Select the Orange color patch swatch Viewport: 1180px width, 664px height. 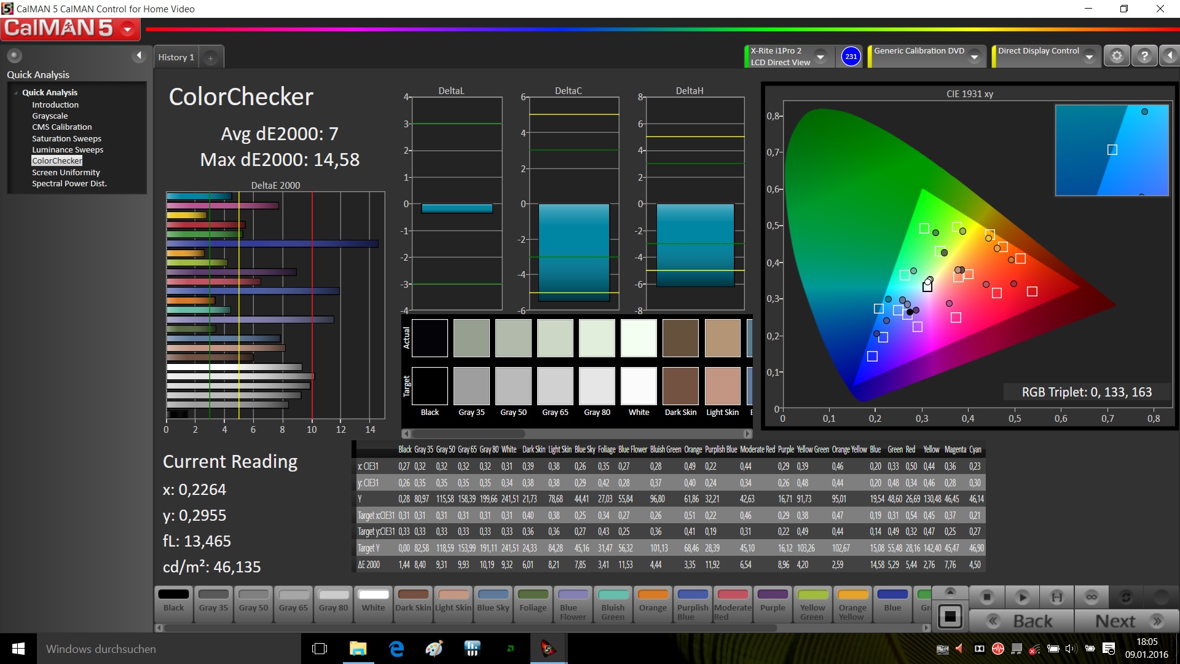coord(652,601)
